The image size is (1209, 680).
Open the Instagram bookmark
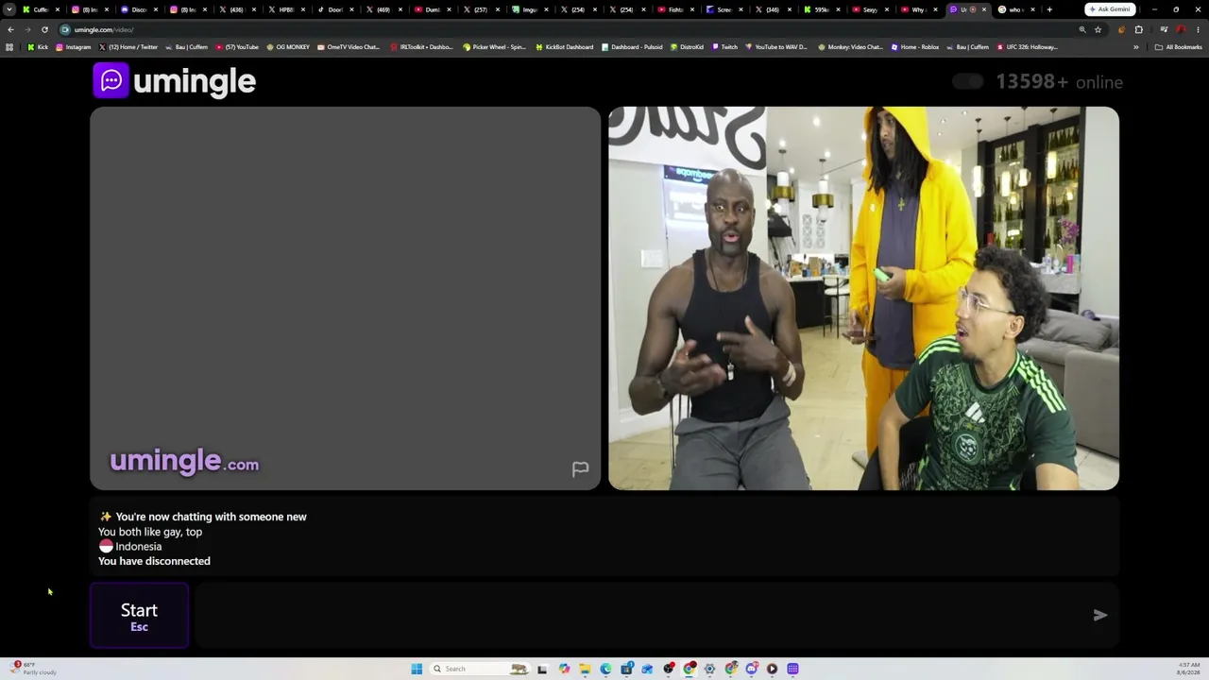[x=74, y=46]
